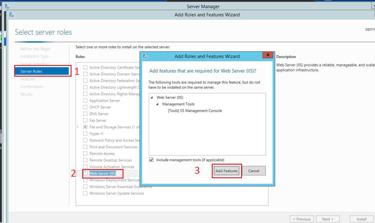The width and height of the screenshot is (375, 223).
Task: Collapse the Management Tools tree node
Action: tap(158, 104)
